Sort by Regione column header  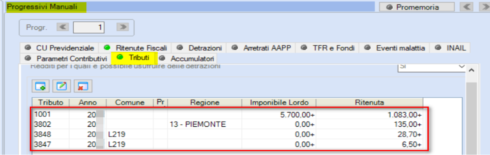coord(205,102)
